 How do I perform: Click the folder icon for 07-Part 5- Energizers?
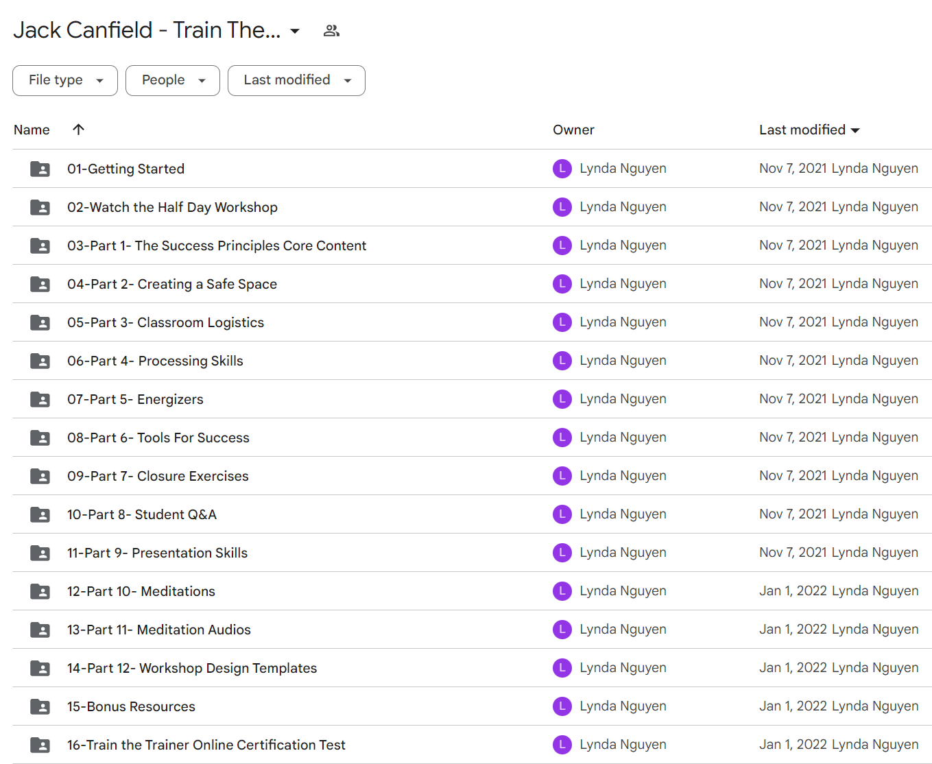coord(40,399)
